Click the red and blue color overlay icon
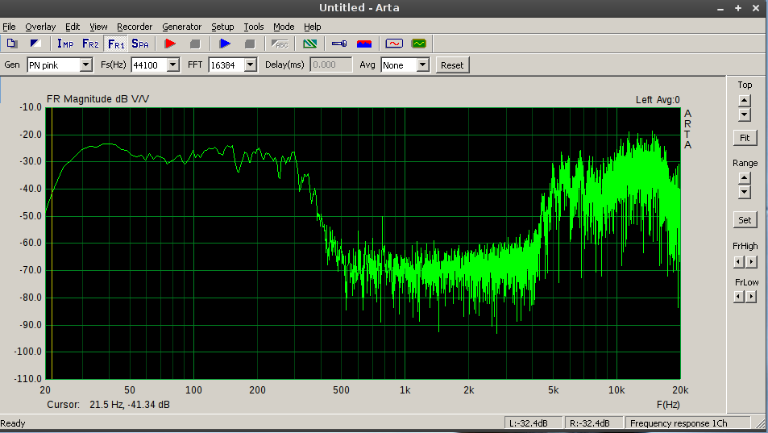The width and height of the screenshot is (768, 433). coord(364,44)
